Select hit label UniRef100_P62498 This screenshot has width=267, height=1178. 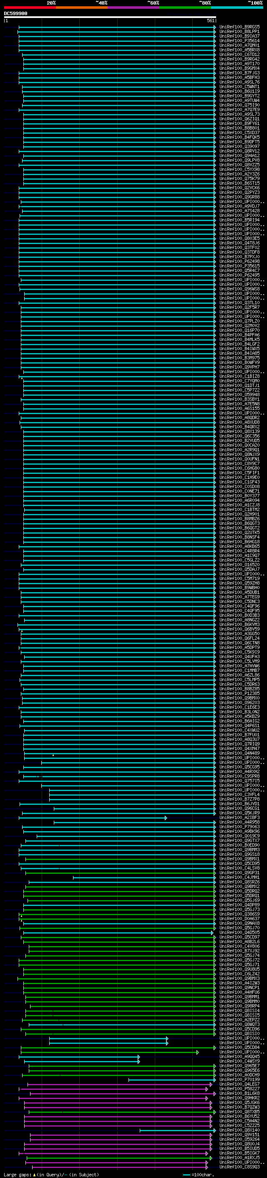tap(239, 261)
